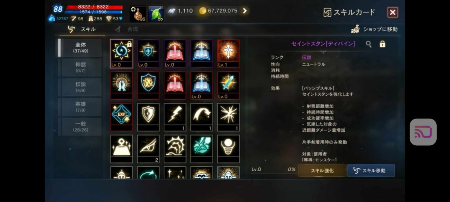Toggle the lock icon for セイントスタン skill
The width and height of the screenshot is (450, 202).
tap(382, 44)
